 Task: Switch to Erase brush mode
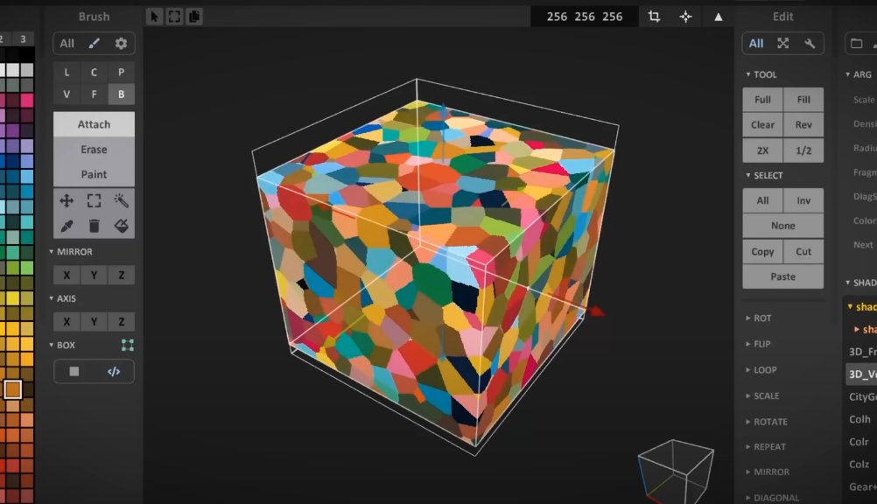point(94,150)
